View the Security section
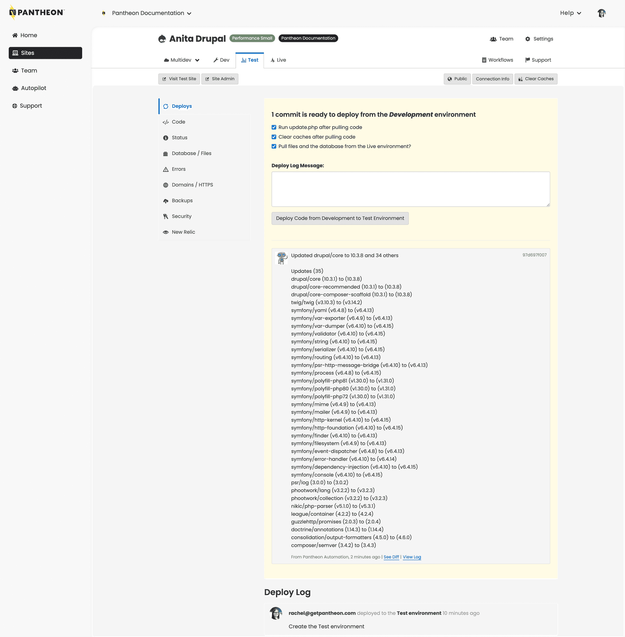The width and height of the screenshot is (625, 637). (181, 216)
